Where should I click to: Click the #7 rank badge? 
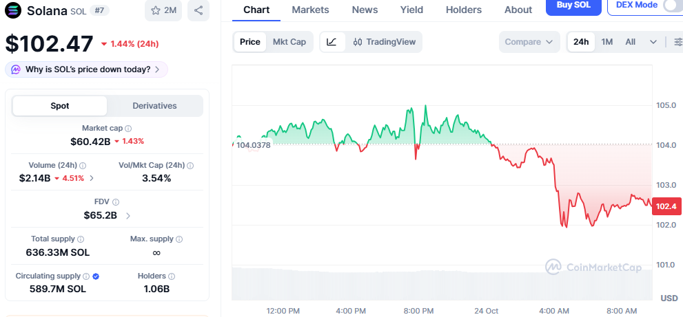click(x=99, y=10)
